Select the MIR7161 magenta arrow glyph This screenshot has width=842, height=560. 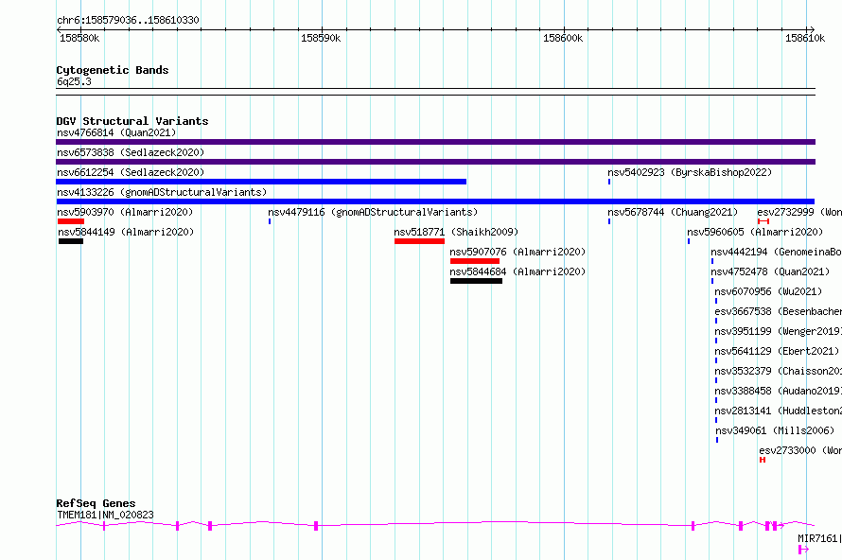[x=803, y=550]
